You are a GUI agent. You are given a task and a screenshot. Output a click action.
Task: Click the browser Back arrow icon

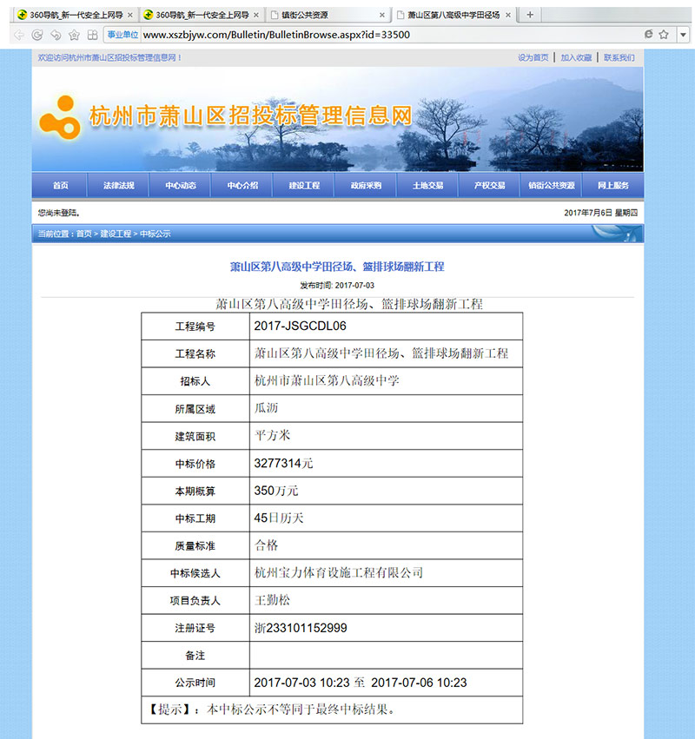click(x=19, y=36)
